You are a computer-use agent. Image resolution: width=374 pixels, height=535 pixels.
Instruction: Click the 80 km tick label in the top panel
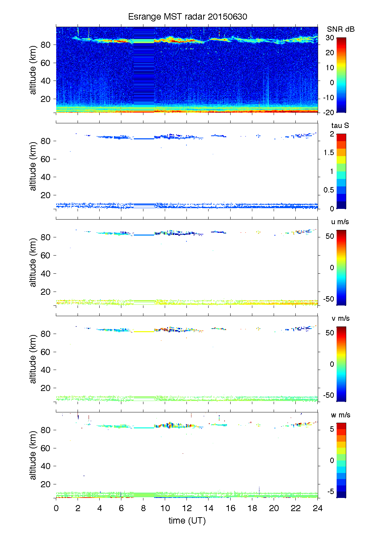tap(46, 45)
